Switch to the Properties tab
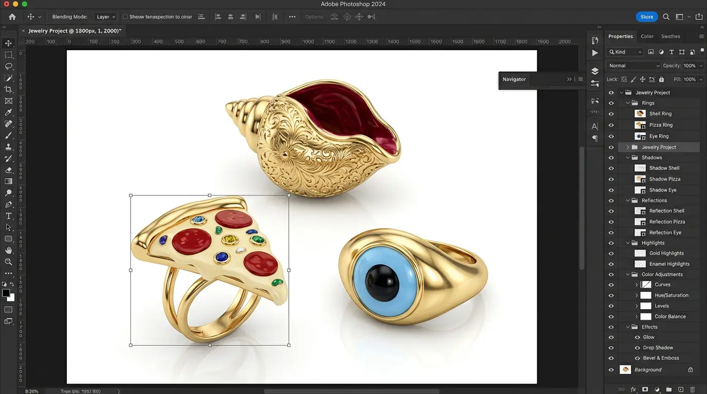This screenshot has width=707, height=394. [x=620, y=36]
